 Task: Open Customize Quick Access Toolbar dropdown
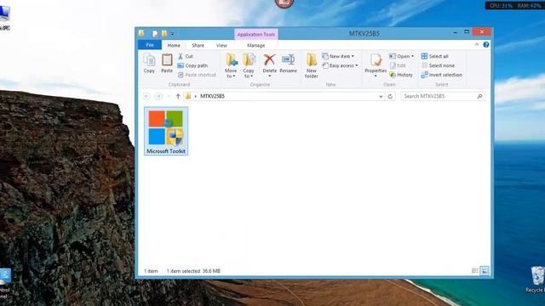(x=172, y=34)
